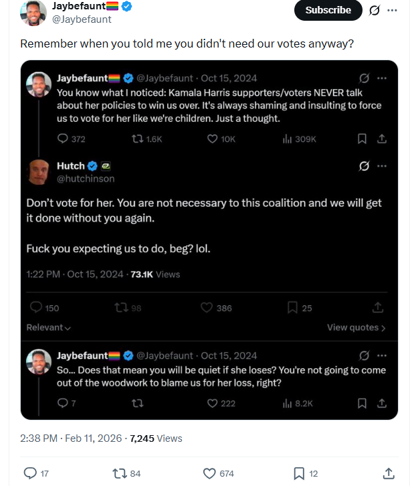Share the main post via bottom share icon
The width and height of the screenshot is (410, 486).
(x=389, y=473)
